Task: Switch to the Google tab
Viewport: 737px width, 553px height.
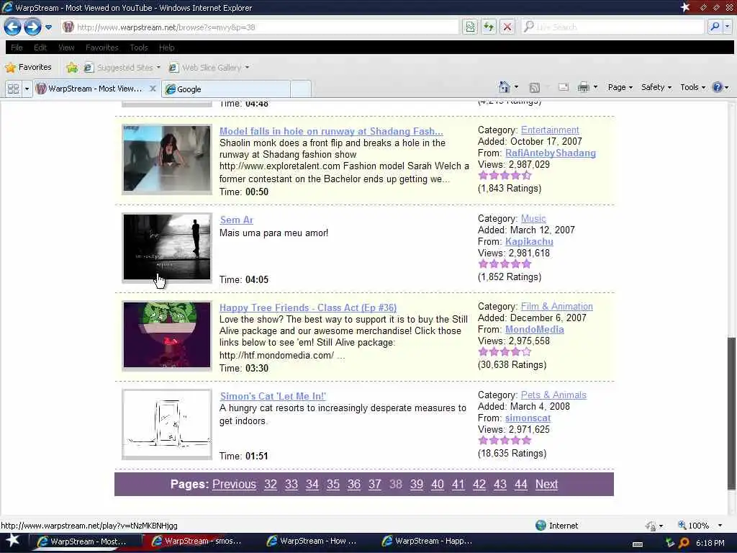Action: 225,89
